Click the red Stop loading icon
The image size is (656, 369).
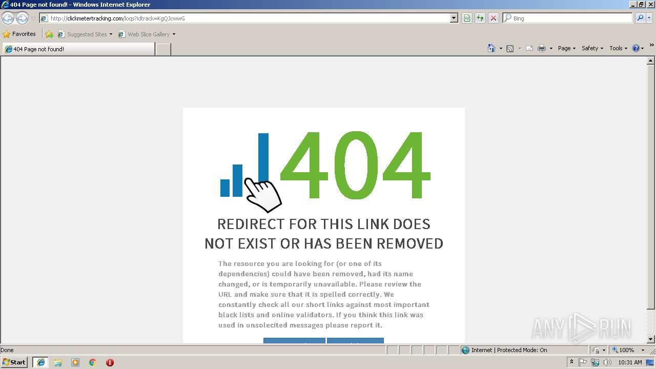494,18
